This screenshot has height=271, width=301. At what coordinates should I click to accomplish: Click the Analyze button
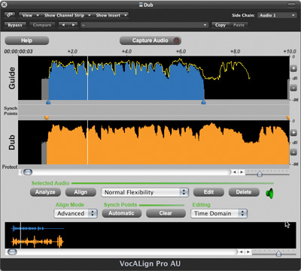45,192
